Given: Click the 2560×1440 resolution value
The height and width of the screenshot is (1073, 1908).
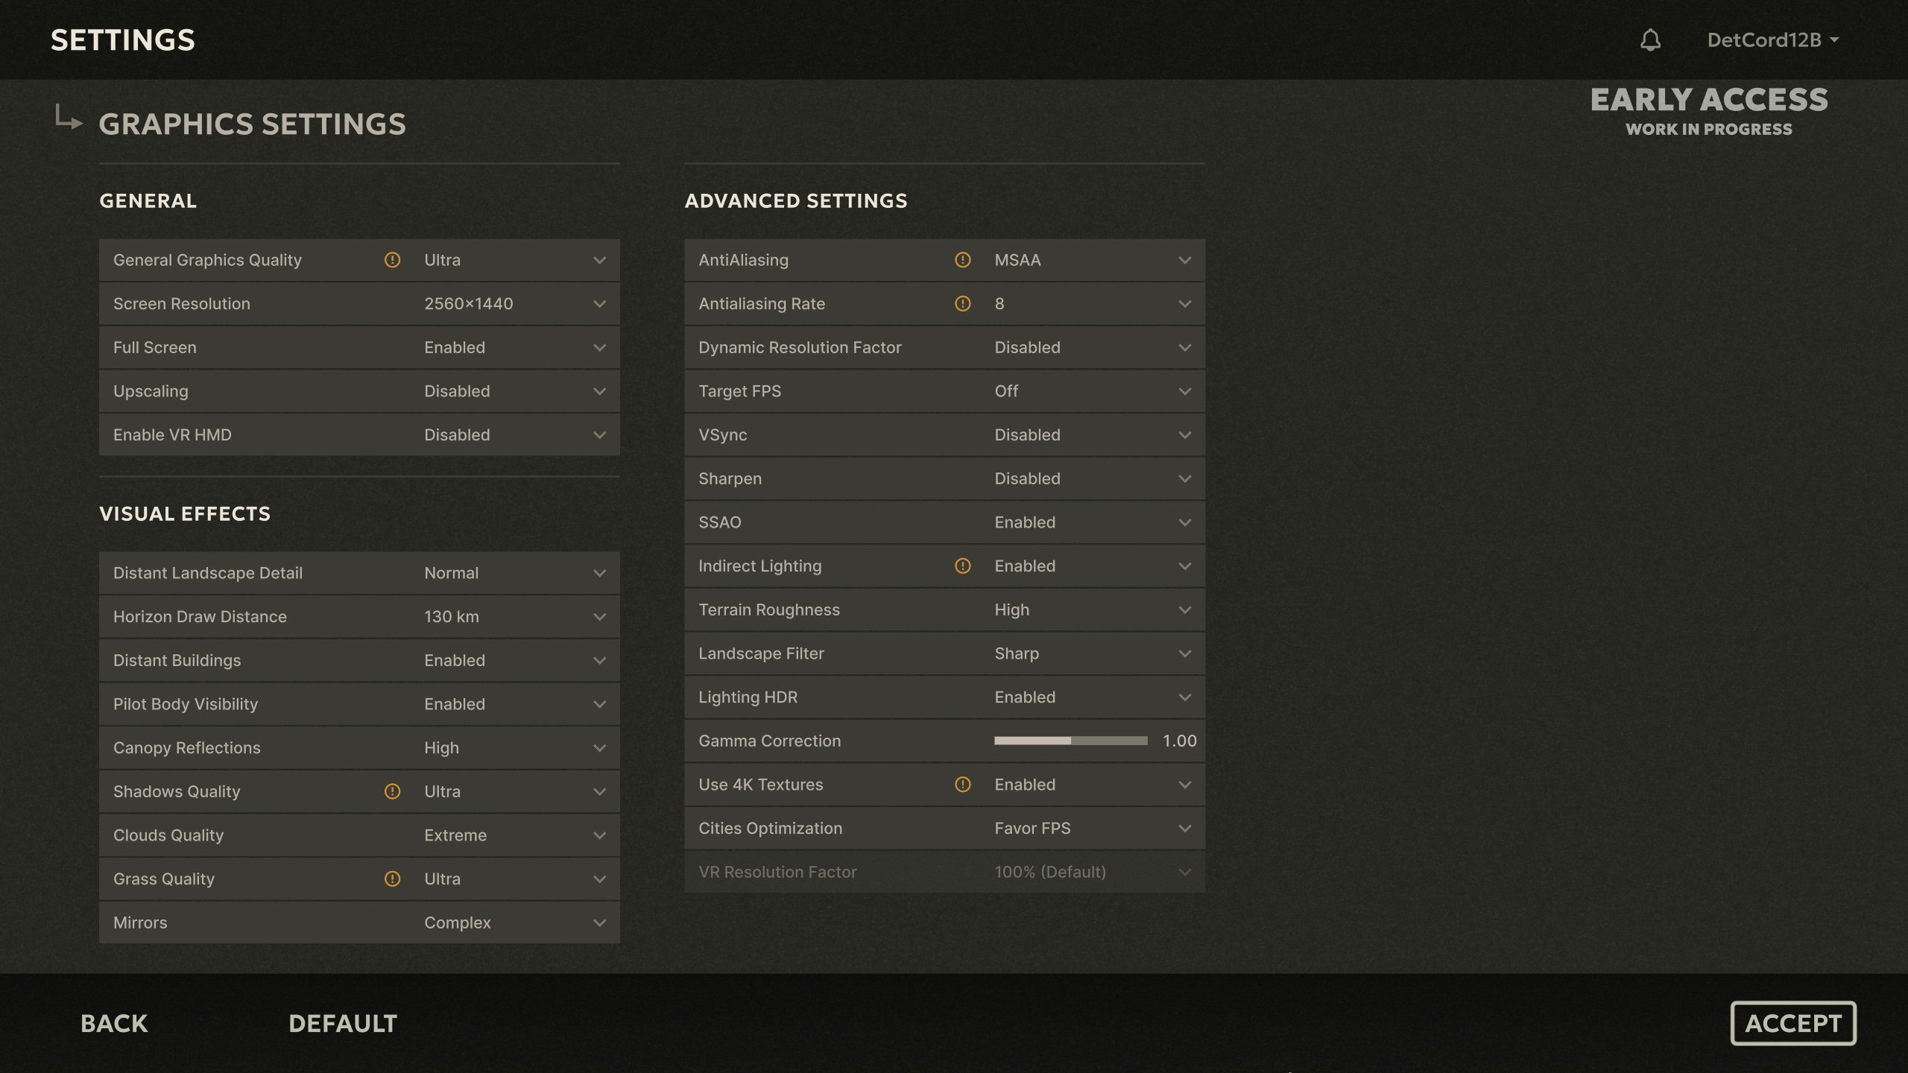Looking at the screenshot, I should coord(469,303).
